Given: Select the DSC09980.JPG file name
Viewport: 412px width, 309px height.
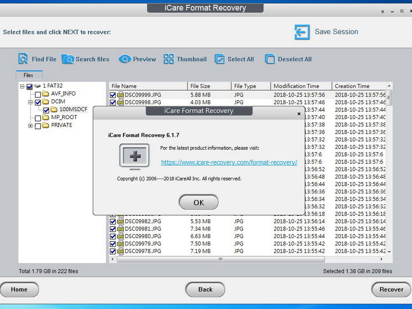Looking at the screenshot, I should tap(143, 236).
